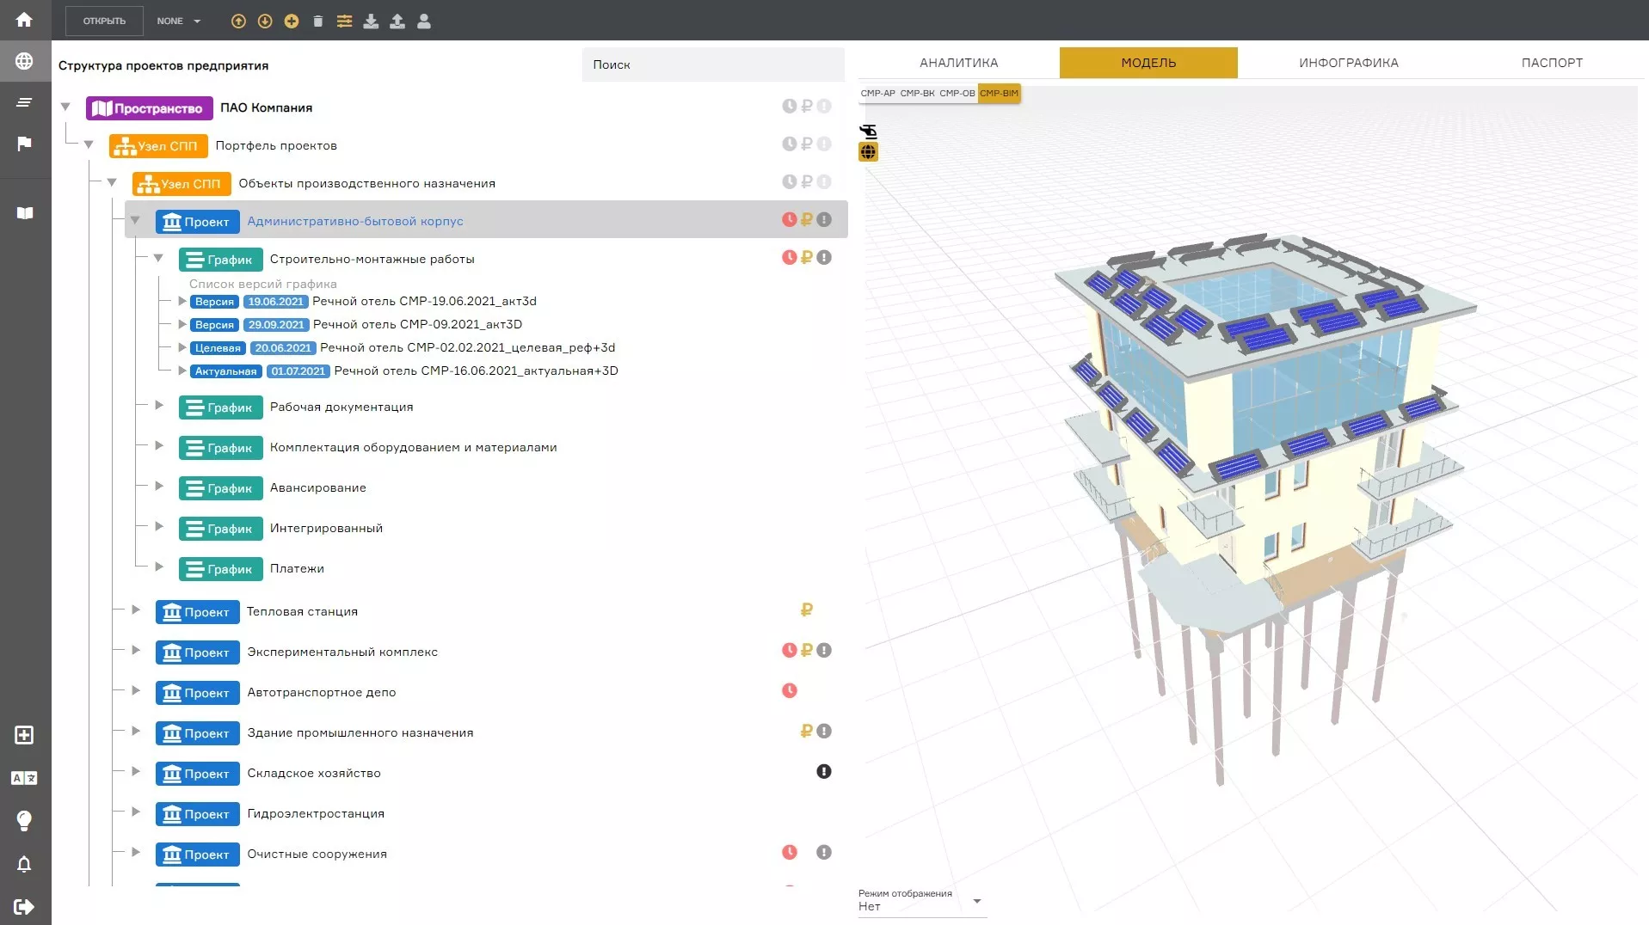Click the move-up arrow toolbar icon
Viewport: 1649px width, 925px height.
tap(238, 21)
